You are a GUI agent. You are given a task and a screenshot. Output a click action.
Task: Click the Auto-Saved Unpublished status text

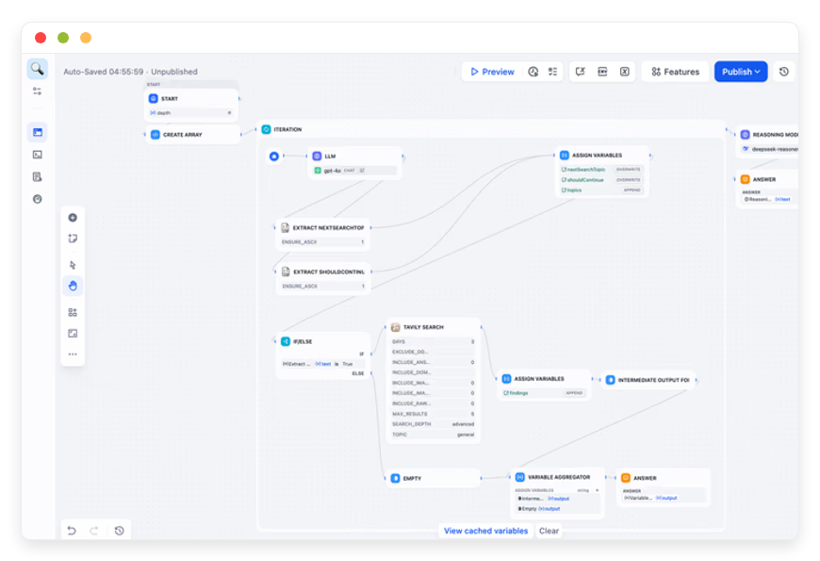click(x=130, y=72)
